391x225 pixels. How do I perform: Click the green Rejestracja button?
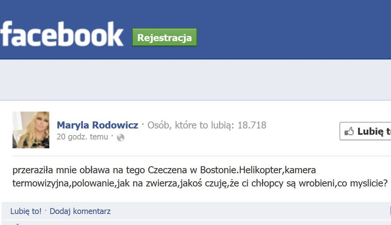click(x=165, y=37)
